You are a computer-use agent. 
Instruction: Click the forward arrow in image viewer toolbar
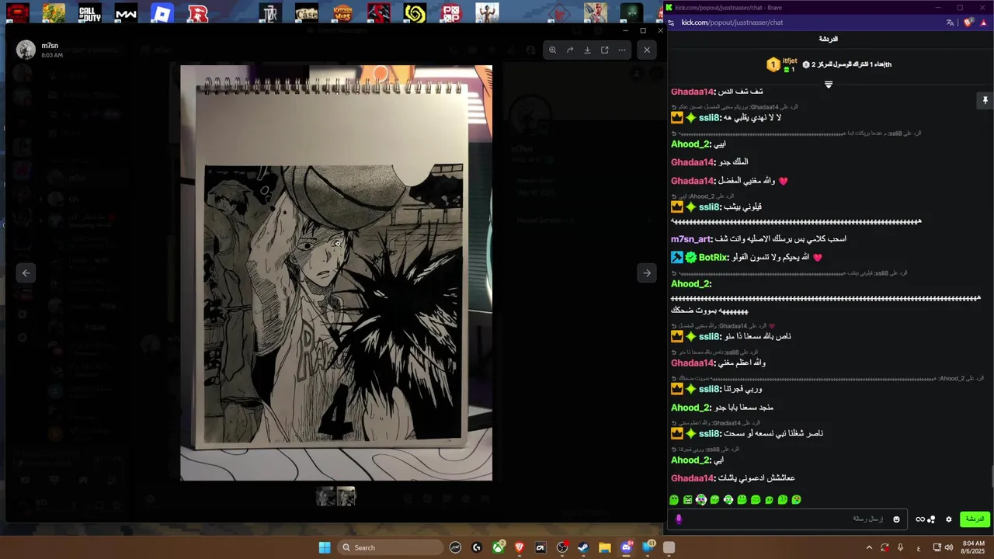[570, 50]
